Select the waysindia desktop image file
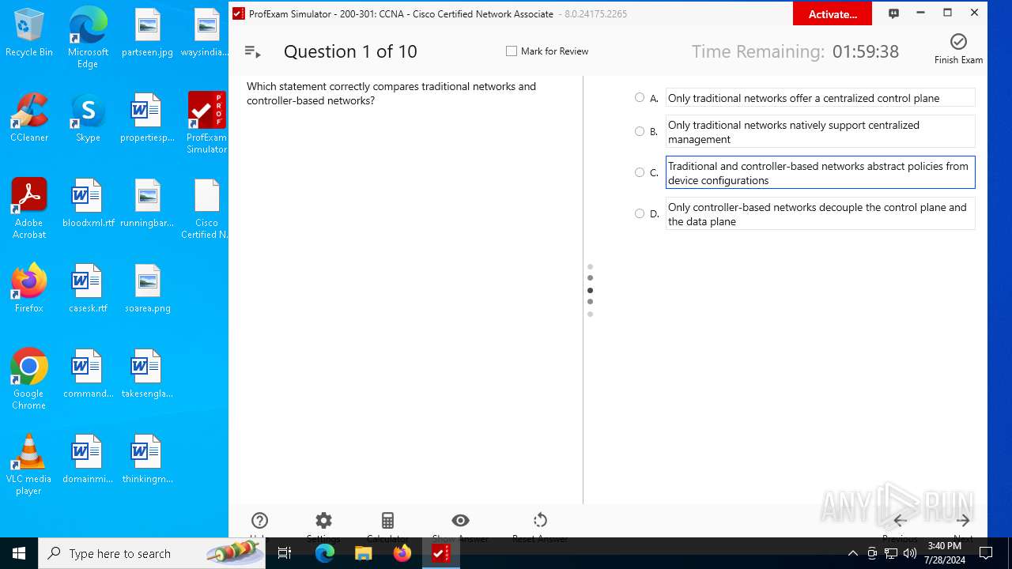1012x569 pixels. pyautogui.click(x=206, y=33)
